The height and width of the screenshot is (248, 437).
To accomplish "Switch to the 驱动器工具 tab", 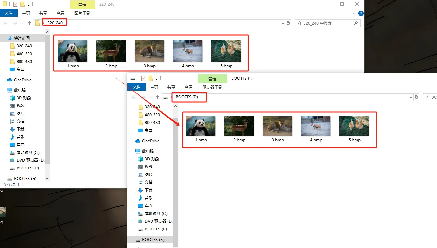I will 212,87.
